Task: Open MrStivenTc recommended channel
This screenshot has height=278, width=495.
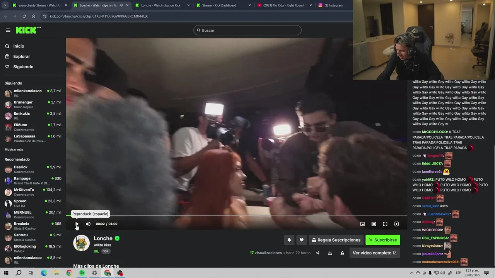Action: pyautogui.click(x=33, y=192)
